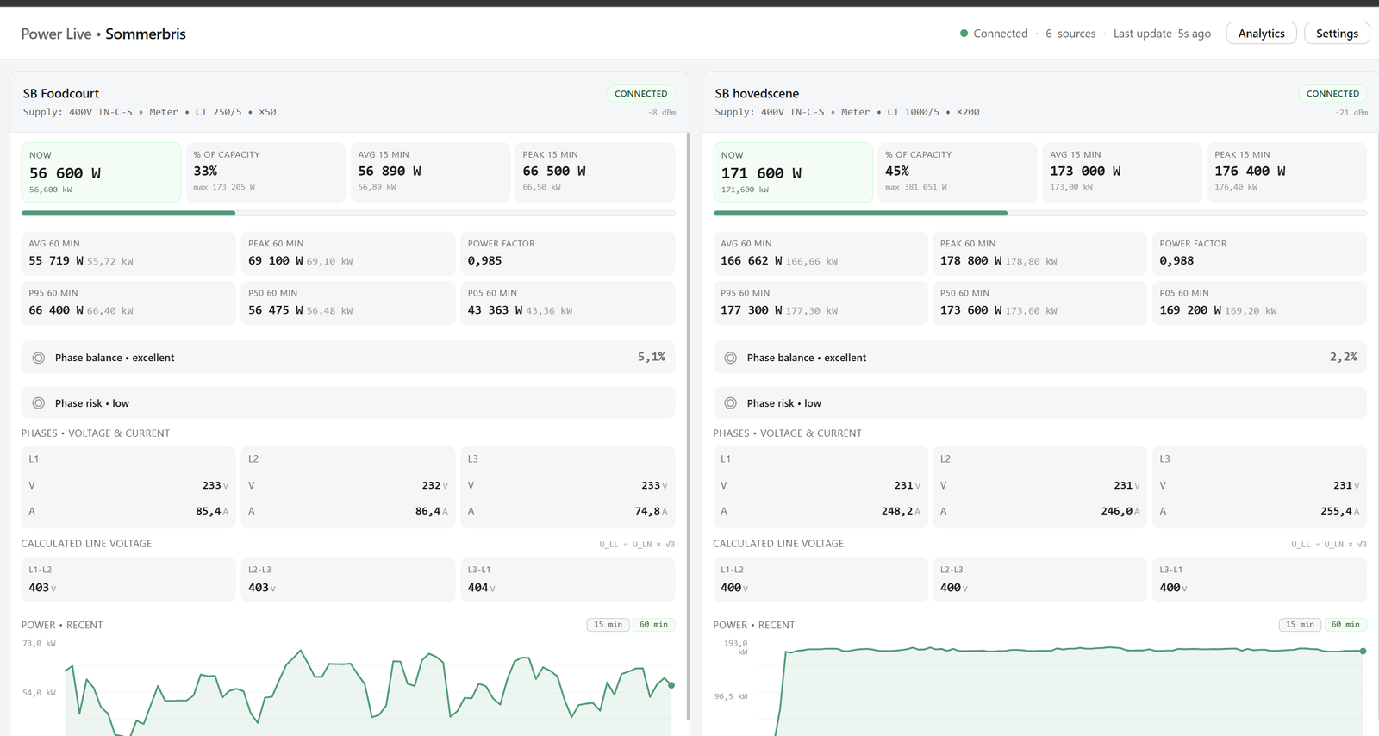
Task: Click the '6 sources' indicator in the header
Action: click(x=1070, y=34)
